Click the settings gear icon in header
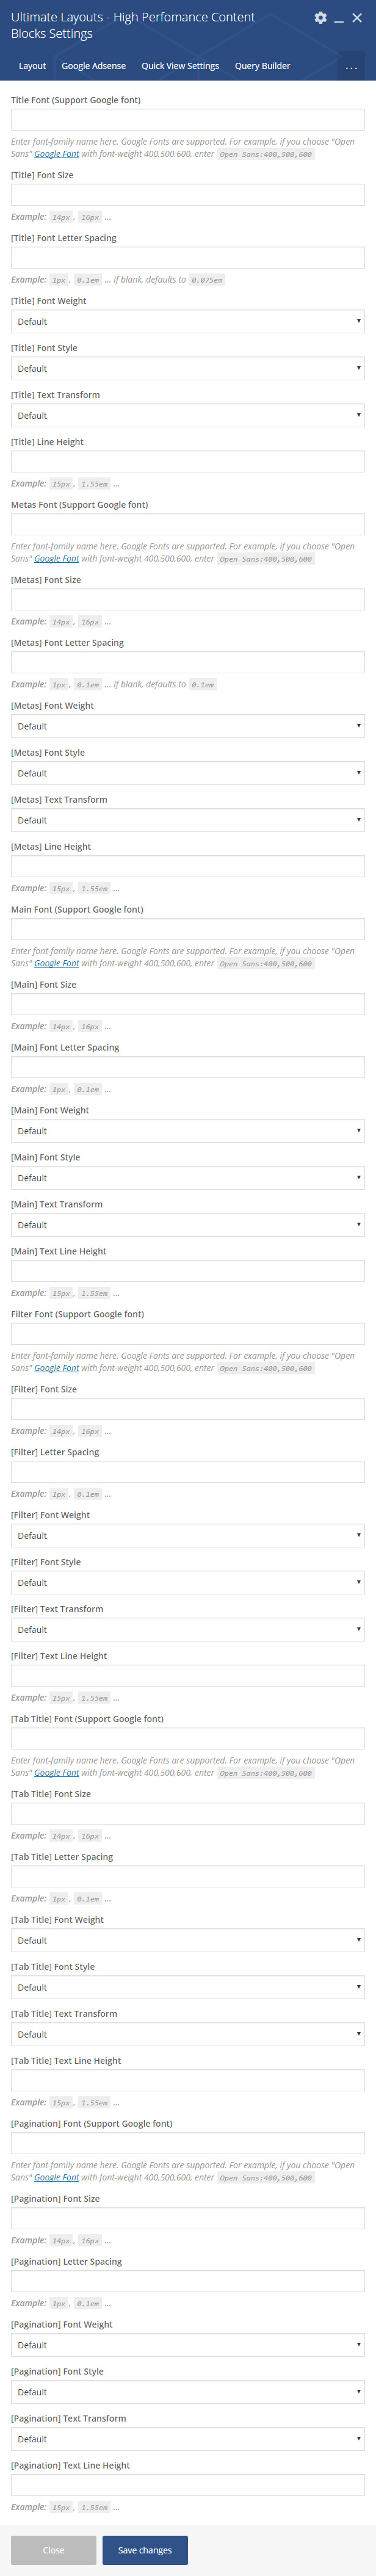This screenshot has height=2576, width=376. [320, 18]
